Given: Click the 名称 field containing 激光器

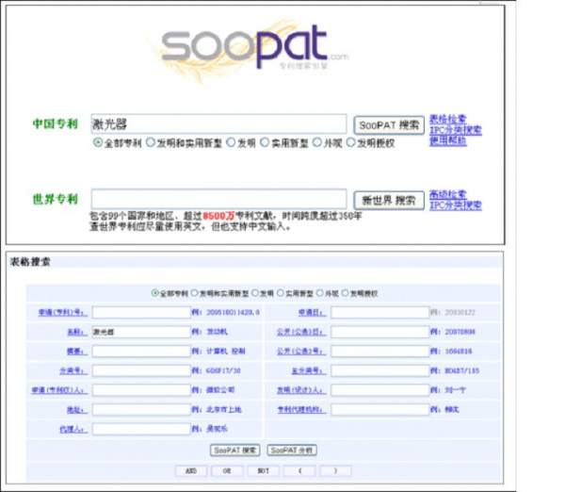Looking at the screenshot, I should coord(141,332).
